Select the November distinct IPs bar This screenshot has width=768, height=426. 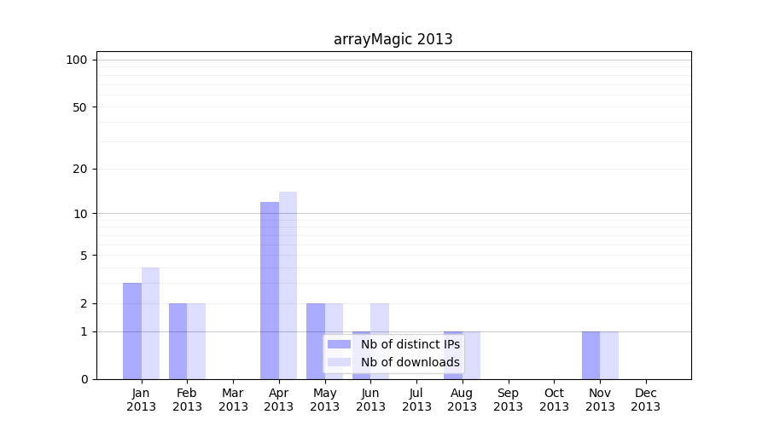tap(591, 355)
